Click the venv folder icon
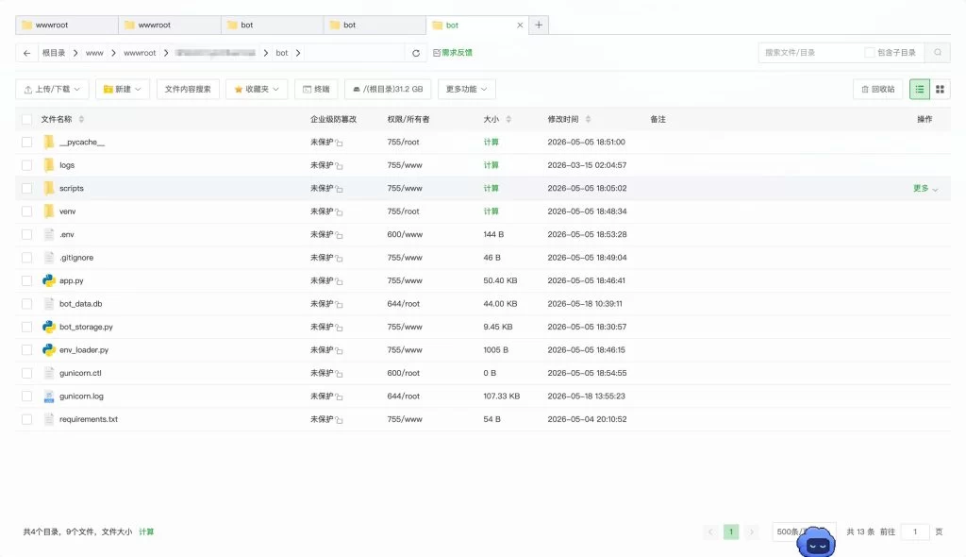966x557 pixels. (49, 211)
